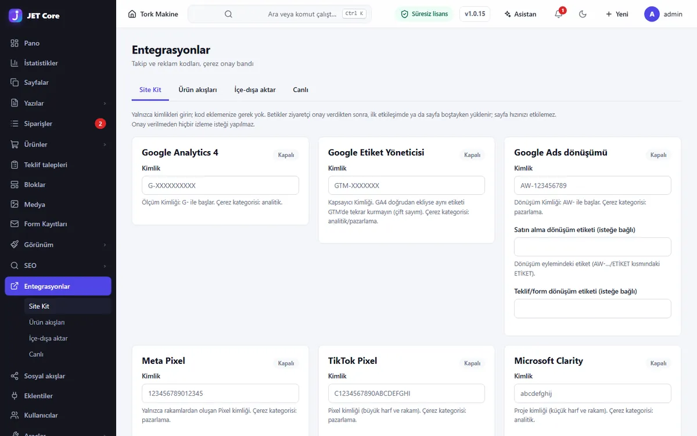Click the Google Etiket Yöneticisi Kimlik field
Image resolution: width=697 pixels, height=436 pixels.
(407, 185)
